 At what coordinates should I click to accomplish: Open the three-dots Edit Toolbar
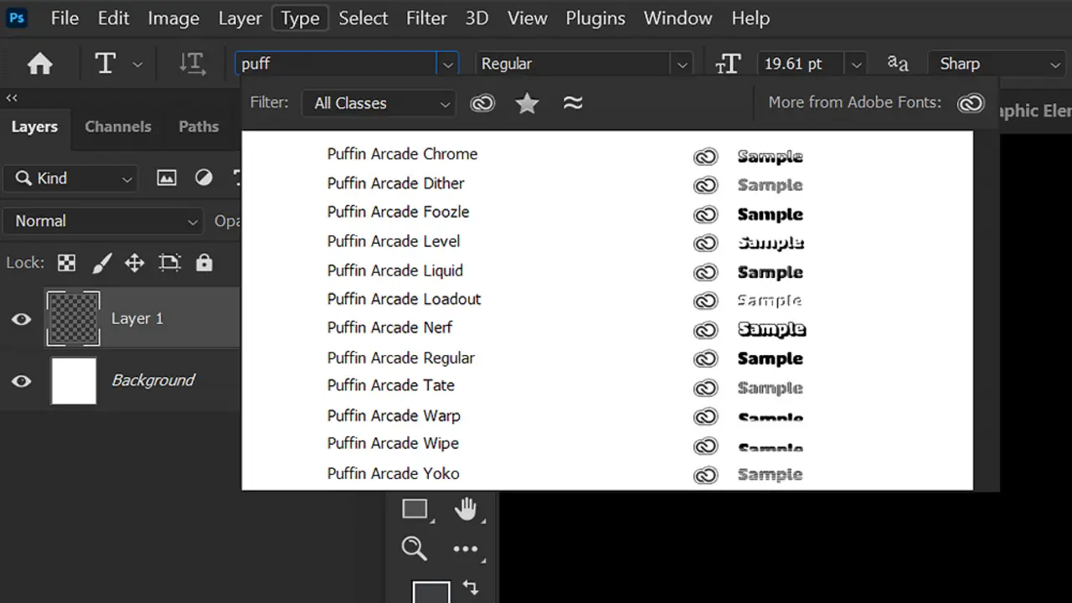pos(466,549)
